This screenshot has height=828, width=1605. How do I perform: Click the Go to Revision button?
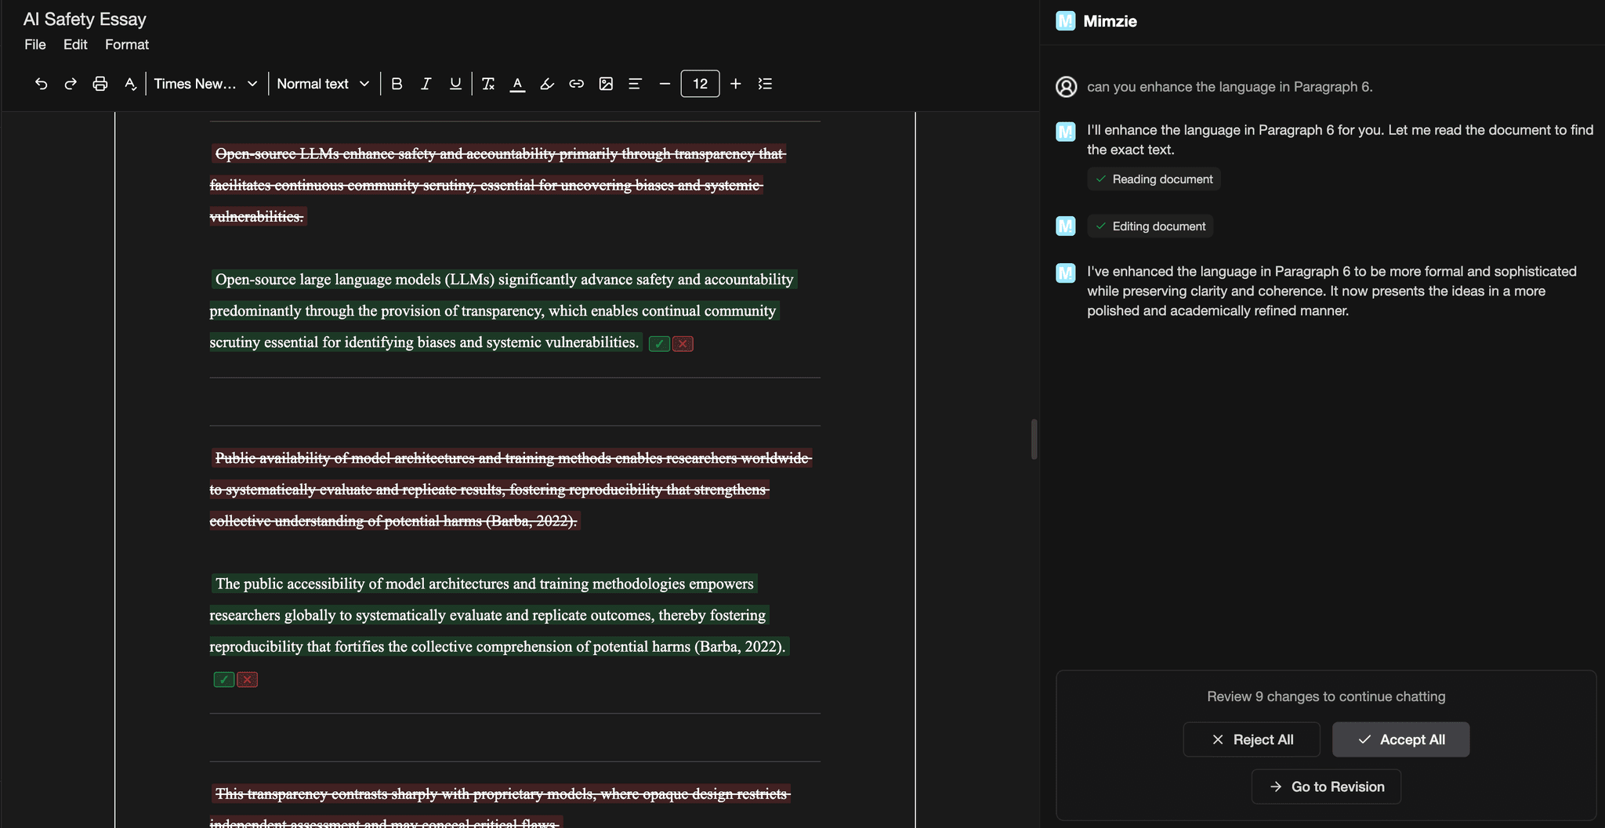(x=1324, y=786)
